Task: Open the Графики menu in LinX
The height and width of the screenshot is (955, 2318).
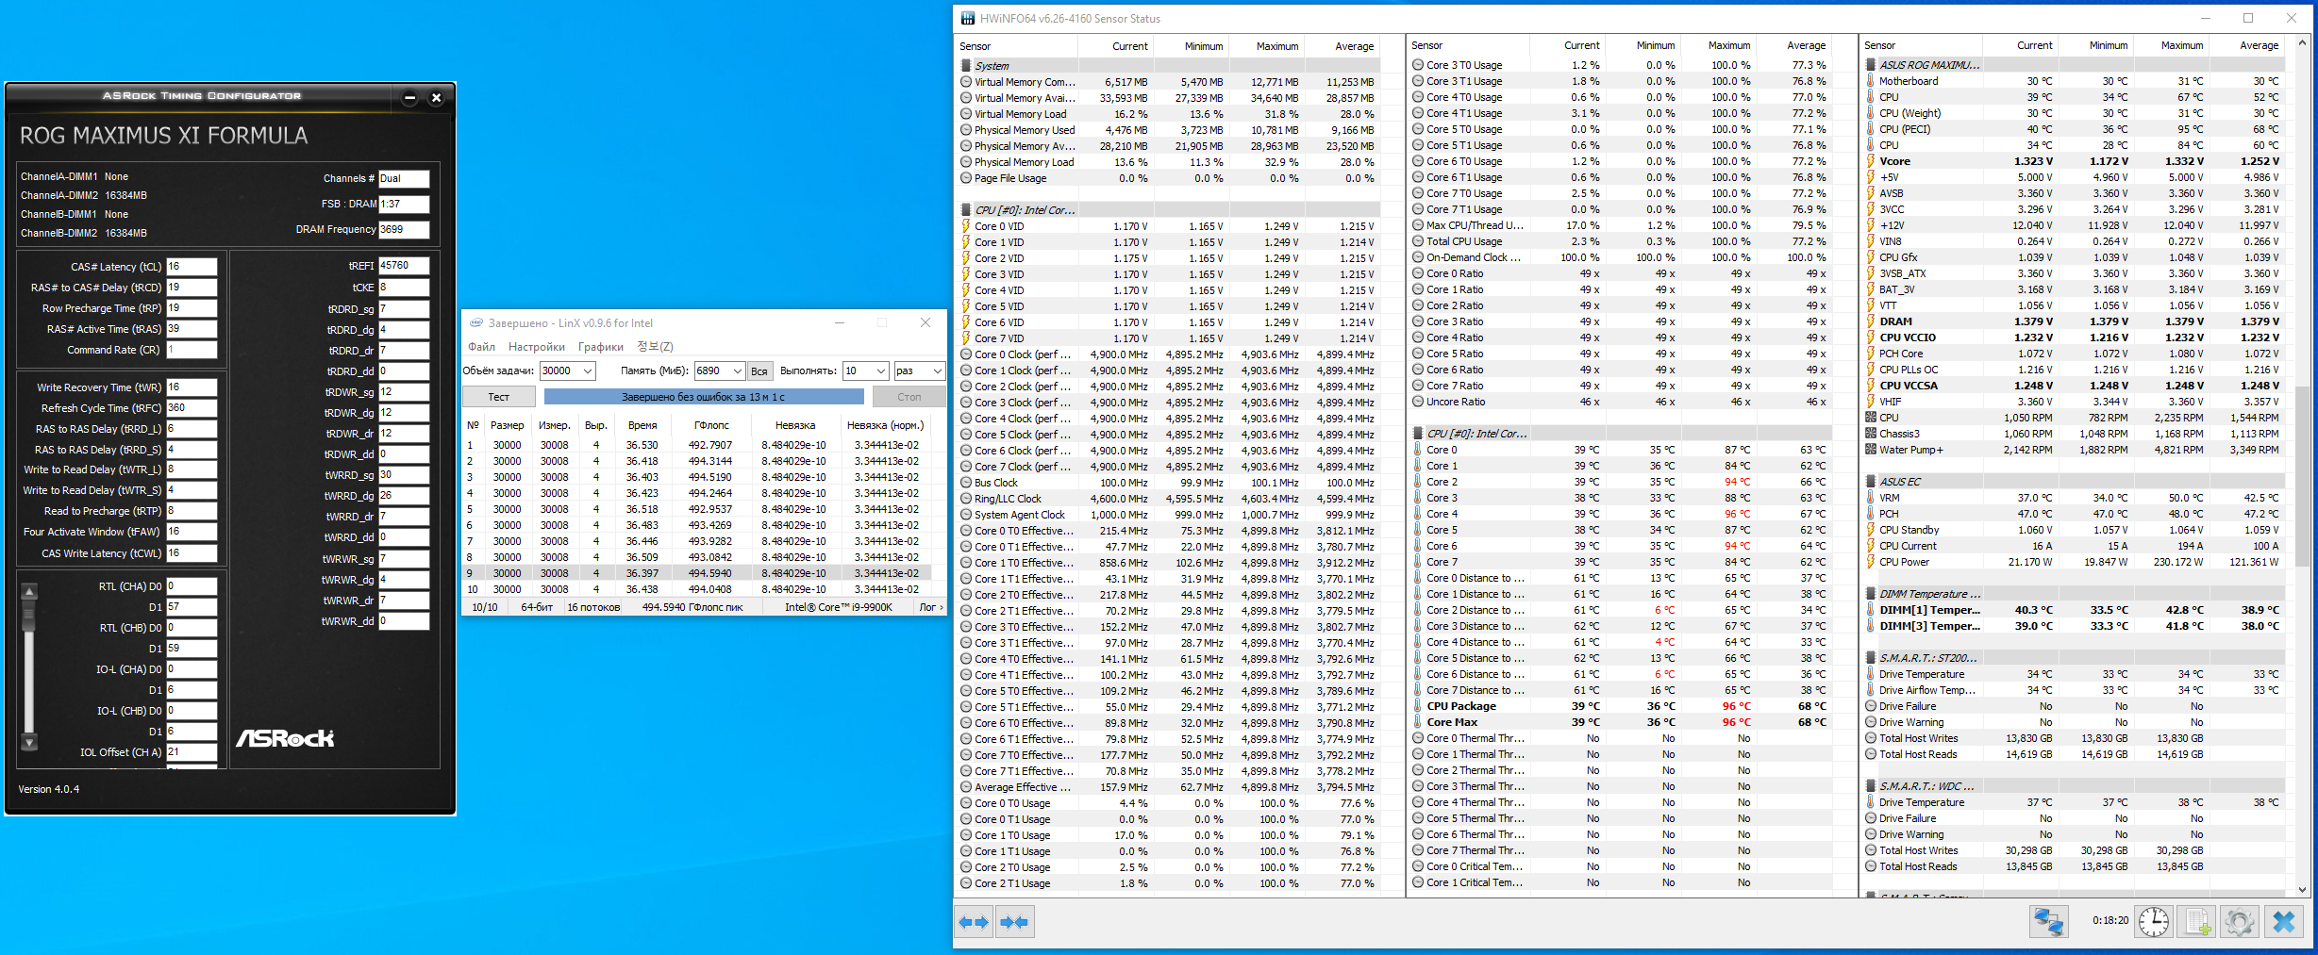Action: pyautogui.click(x=601, y=347)
